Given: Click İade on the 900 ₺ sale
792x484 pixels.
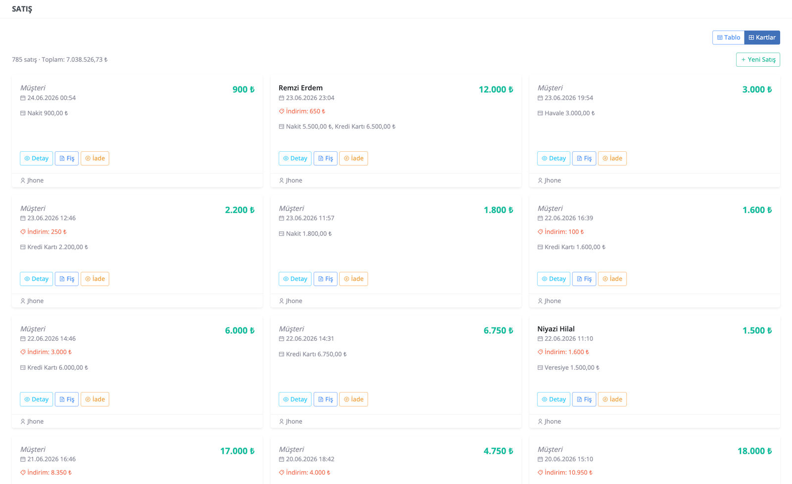Looking at the screenshot, I should pyautogui.click(x=95, y=158).
